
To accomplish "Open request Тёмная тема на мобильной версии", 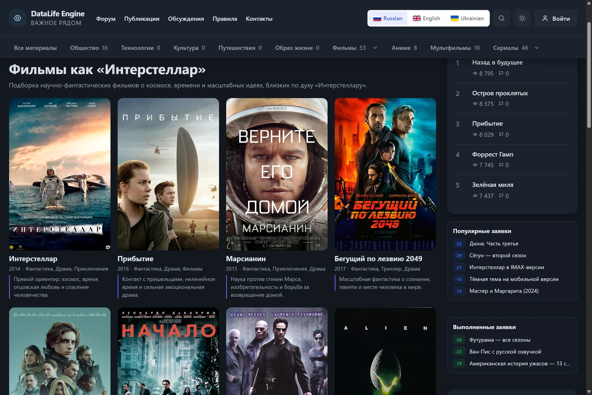I will [514, 279].
